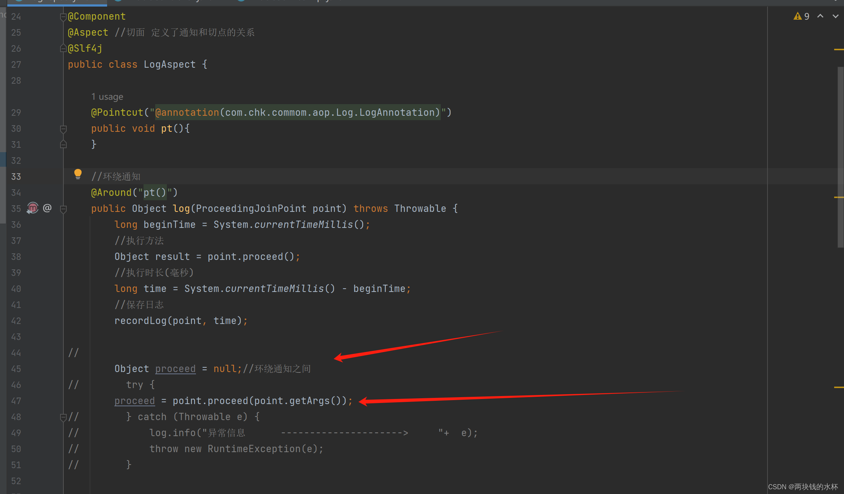
Task: Go to previous highlighted error arrow
Action: point(820,16)
